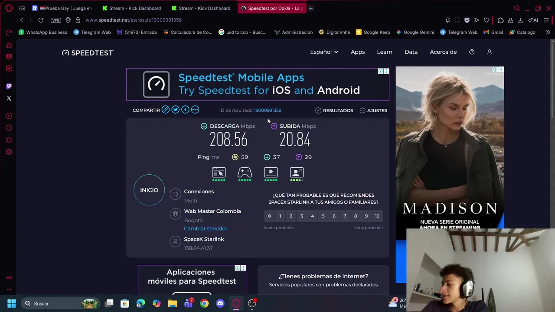The image size is (555, 312).
Task: Switch to the first Stream - Kick Dashboard tab
Action: click(x=132, y=8)
